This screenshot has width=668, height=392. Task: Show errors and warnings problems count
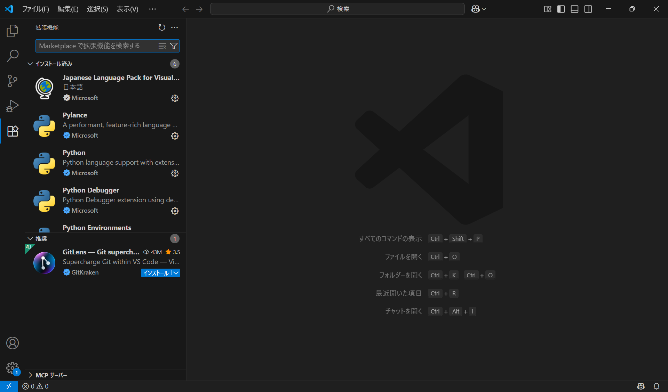point(35,386)
